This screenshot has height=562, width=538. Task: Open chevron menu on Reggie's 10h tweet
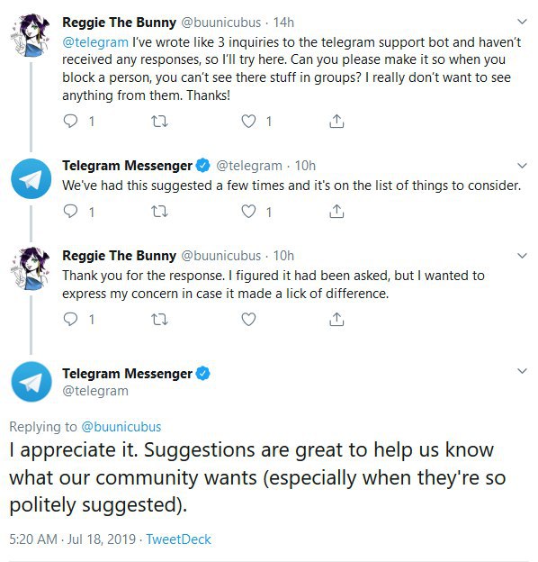(522, 256)
